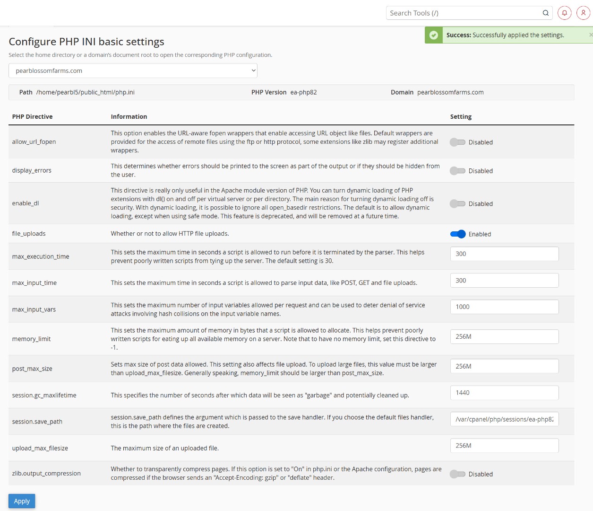Click the max_input_vars directive name
Screen dimensions: 593x511
[x=34, y=310]
